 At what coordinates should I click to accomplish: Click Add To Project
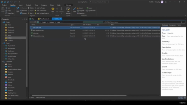(40, 8)
